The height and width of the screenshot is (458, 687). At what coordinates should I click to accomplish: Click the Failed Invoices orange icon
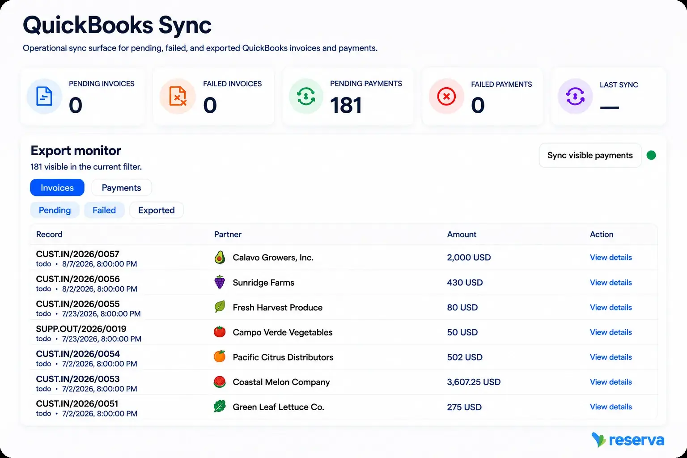[178, 96]
